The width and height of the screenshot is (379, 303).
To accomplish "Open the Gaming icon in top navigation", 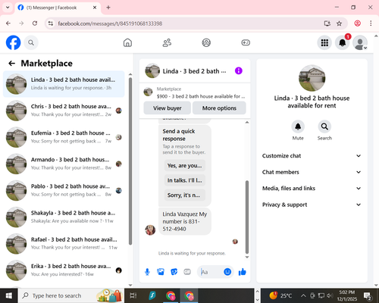I will pos(246,42).
